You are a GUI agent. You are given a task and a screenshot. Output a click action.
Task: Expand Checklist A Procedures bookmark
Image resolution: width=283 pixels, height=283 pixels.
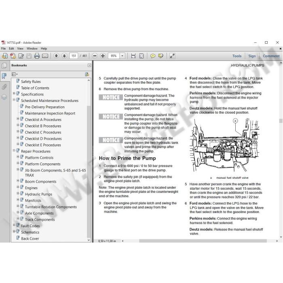pos(18,118)
